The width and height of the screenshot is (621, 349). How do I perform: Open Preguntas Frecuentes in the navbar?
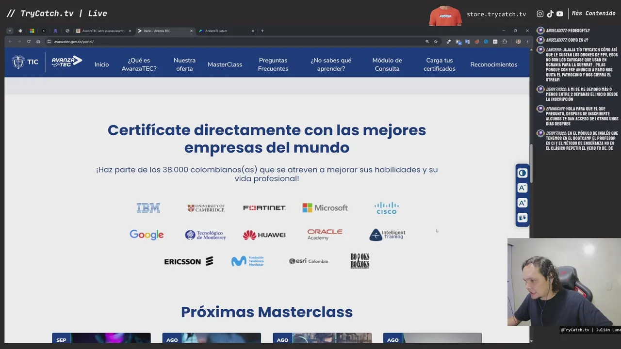pyautogui.click(x=273, y=64)
